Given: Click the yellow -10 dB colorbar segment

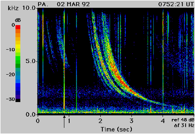Looking at the screenshot, I should click(18, 46).
